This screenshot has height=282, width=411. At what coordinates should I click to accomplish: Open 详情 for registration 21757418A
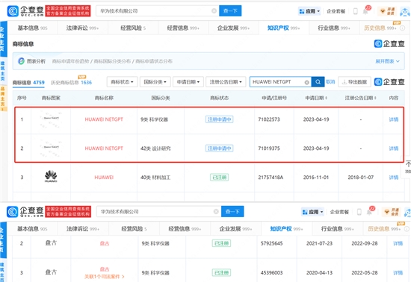click(394, 178)
